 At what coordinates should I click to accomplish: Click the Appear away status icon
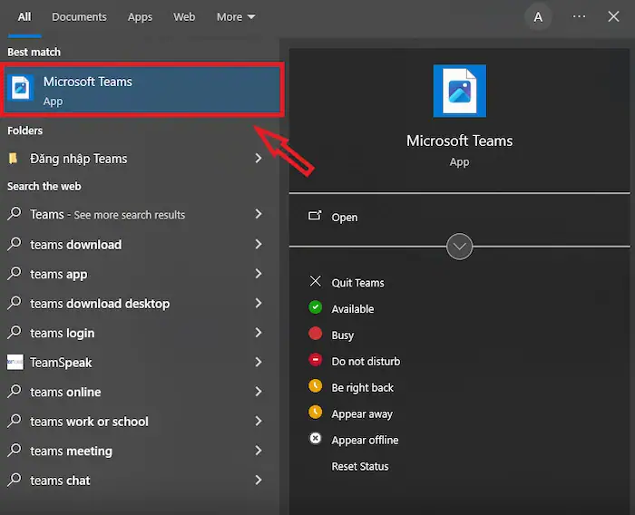pos(316,413)
